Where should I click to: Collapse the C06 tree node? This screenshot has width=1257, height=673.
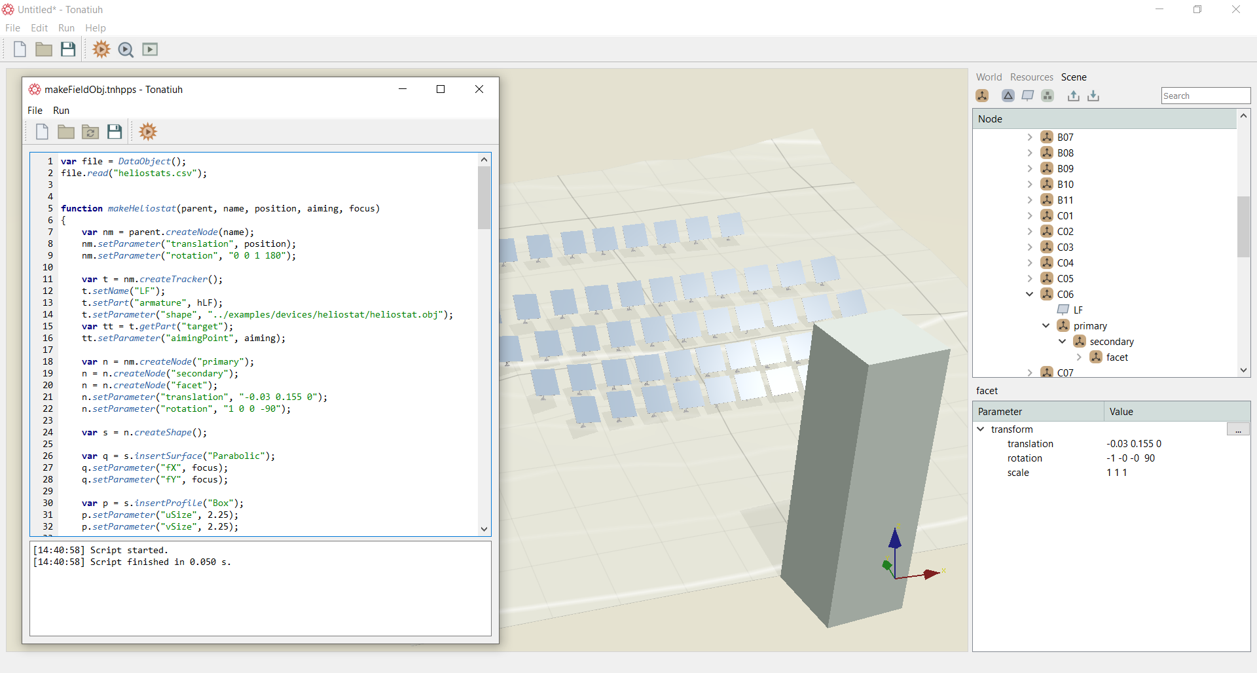(x=1030, y=294)
